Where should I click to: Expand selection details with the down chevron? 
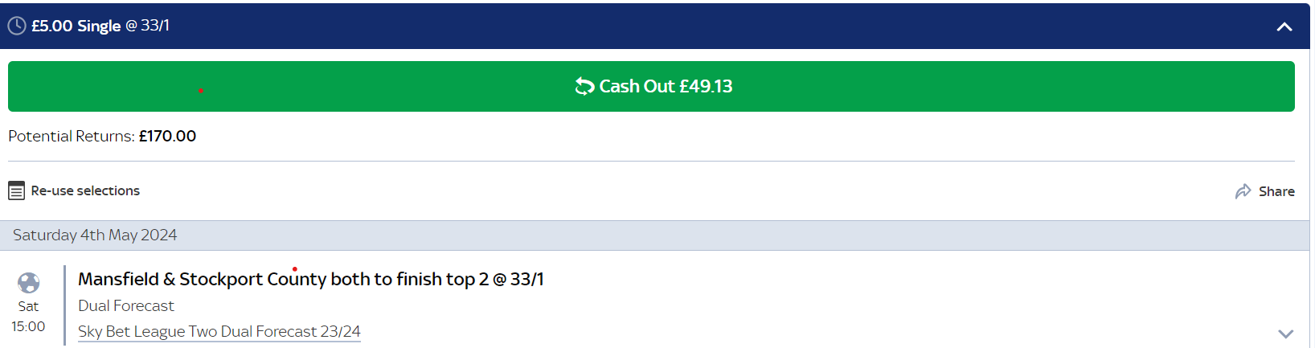1285,333
